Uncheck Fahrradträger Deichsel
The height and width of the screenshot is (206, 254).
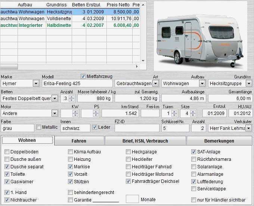point(128,181)
